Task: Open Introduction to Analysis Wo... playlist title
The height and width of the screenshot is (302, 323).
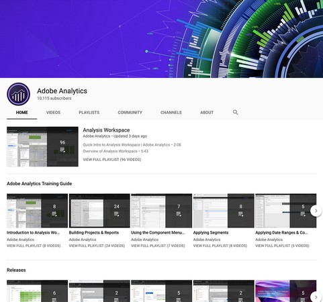Action: 33,233
